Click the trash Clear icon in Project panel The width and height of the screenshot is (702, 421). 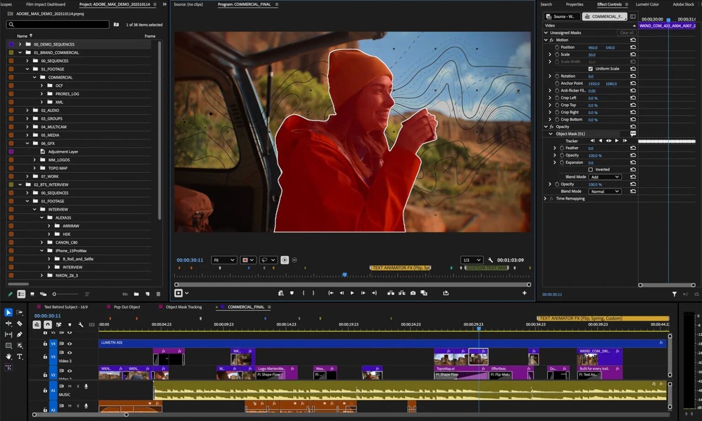point(159,294)
